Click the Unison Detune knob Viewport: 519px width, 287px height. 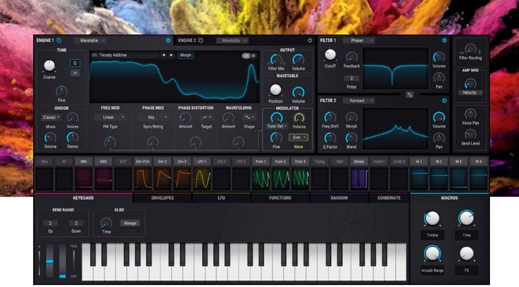(50, 138)
